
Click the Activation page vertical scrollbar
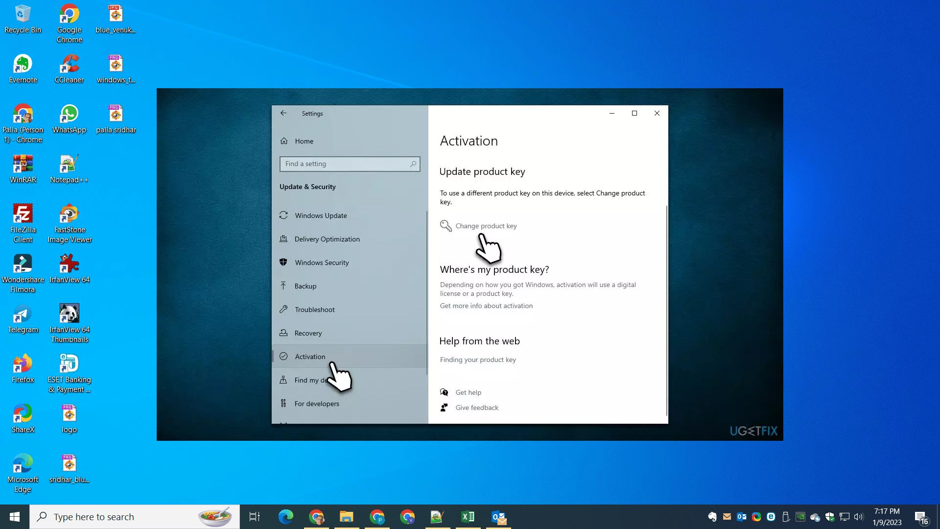(666, 311)
